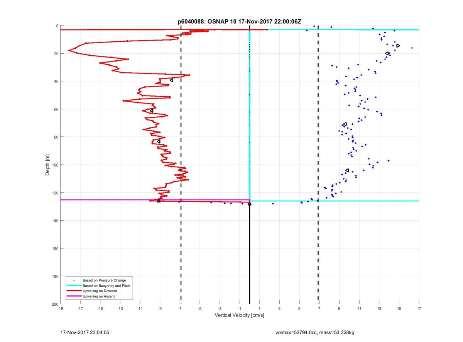
Task: Select legend entry 'Upwelling on Ascent'
Action: point(99,296)
